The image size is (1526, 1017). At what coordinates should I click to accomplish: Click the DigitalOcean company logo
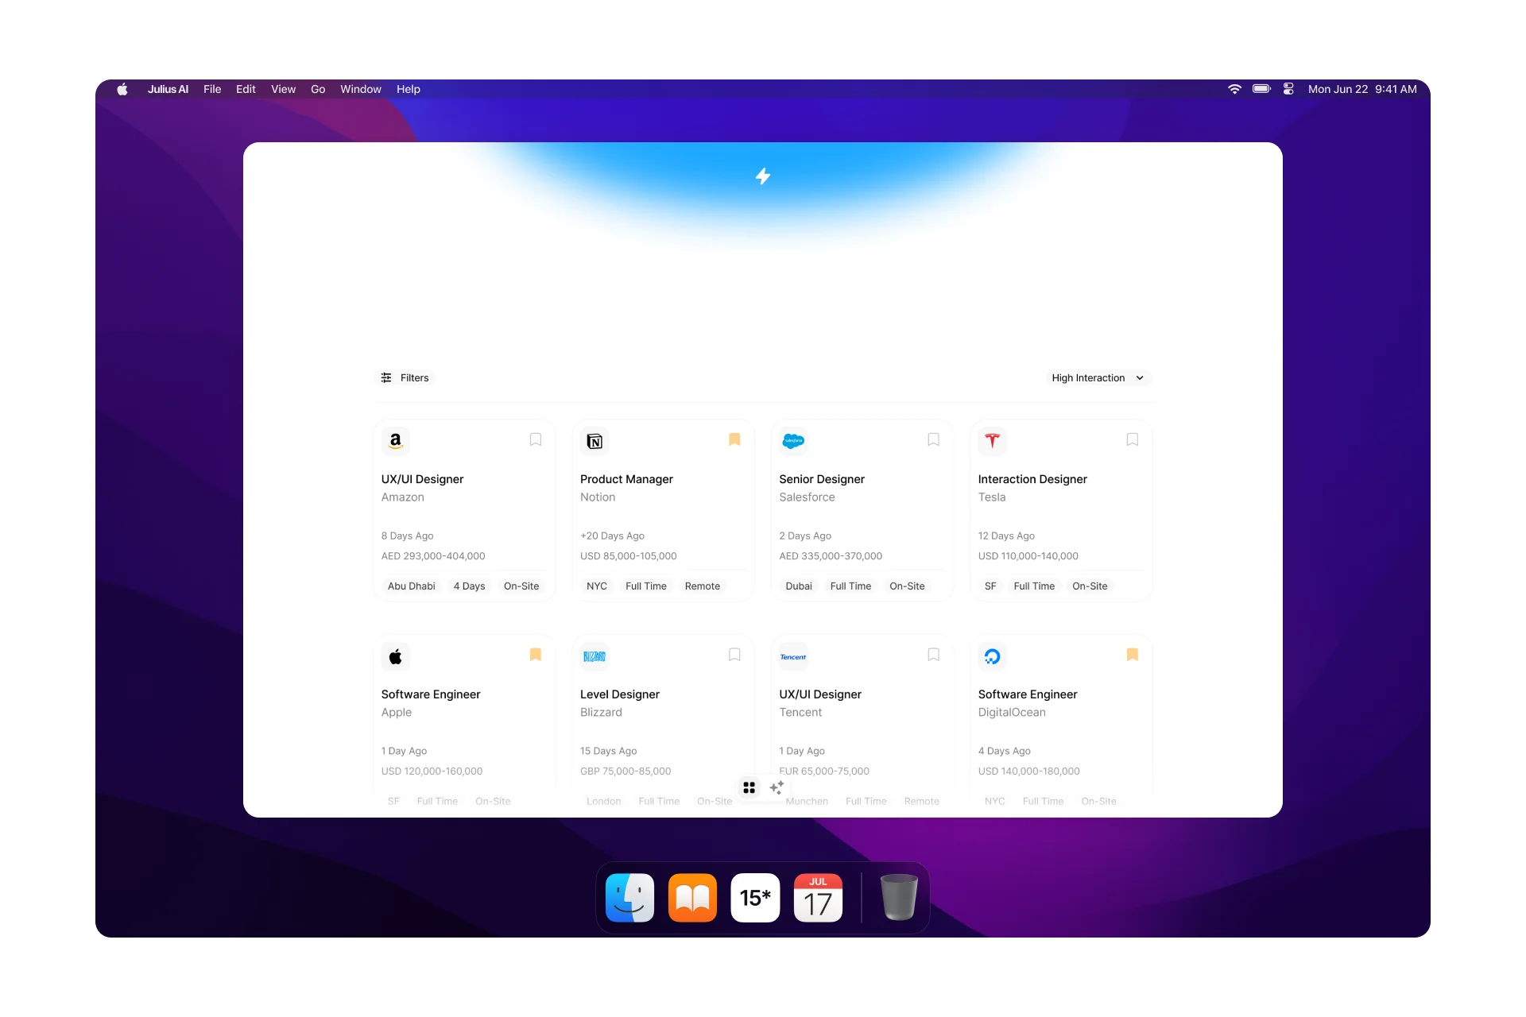pyautogui.click(x=993, y=656)
